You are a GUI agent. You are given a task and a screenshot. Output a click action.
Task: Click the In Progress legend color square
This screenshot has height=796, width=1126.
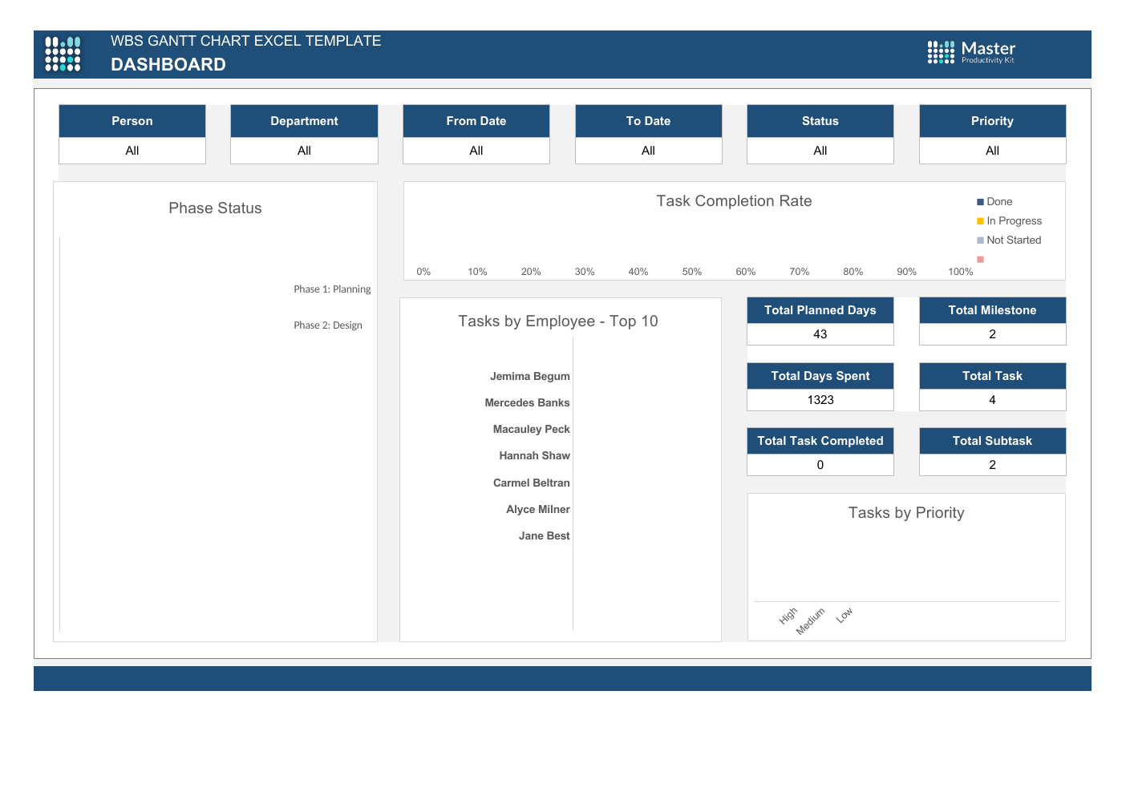980,221
